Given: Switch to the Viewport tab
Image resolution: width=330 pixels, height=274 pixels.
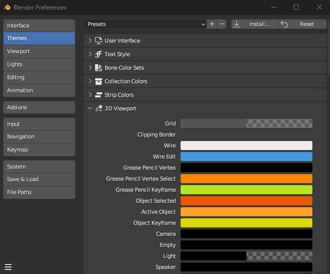Looking at the screenshot, I should 39,51.
